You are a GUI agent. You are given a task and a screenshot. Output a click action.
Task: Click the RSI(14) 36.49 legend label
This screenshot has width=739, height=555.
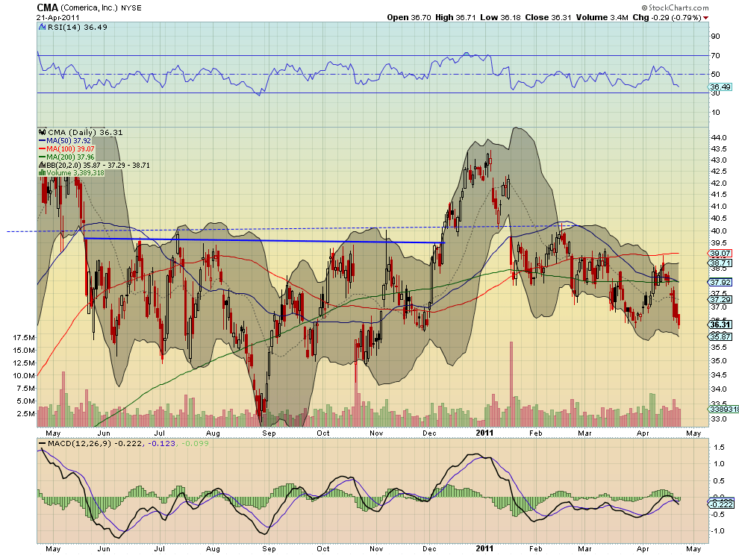pyautogui.click(x=78, y=28)
